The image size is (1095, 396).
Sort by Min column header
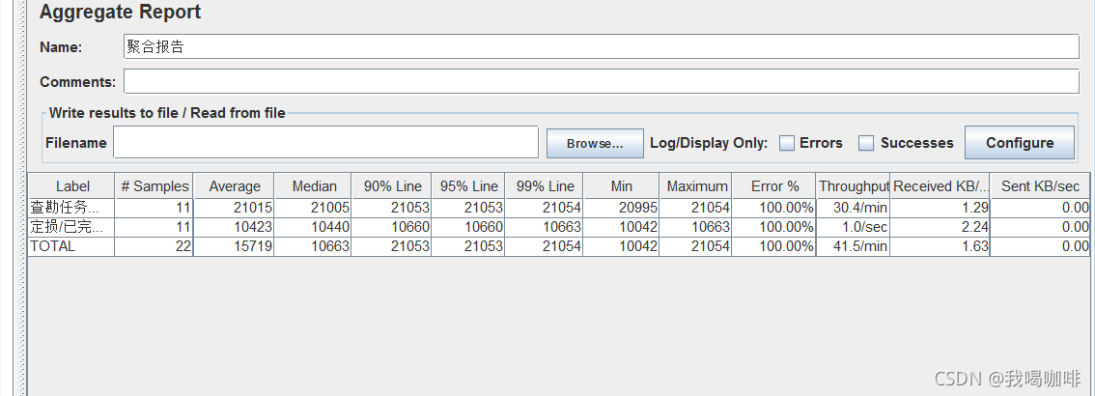coord(621,186)
